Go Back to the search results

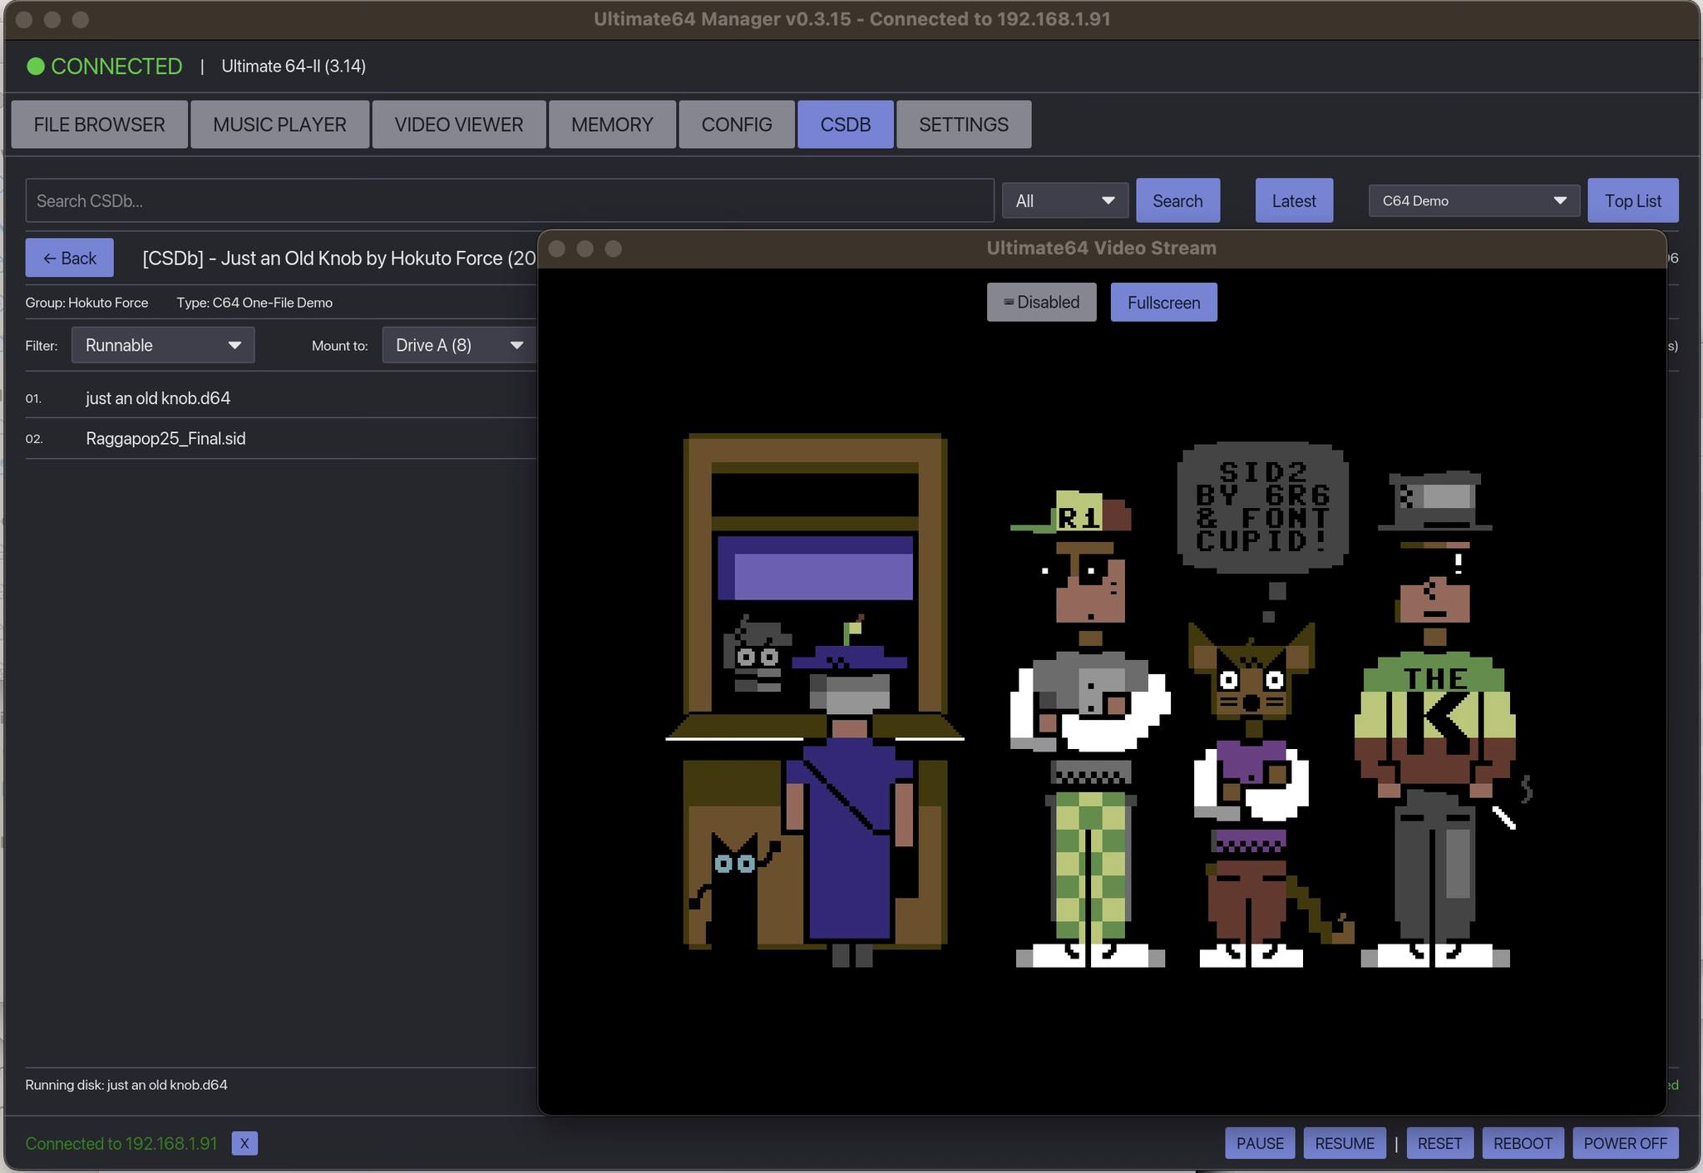(70, 258)
